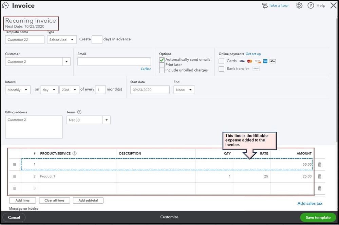Check the Cards online payment box
This screenshot has height=225, width=339.
(221, 61)
